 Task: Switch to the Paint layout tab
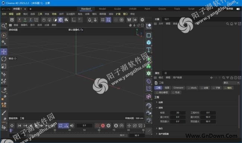click(x=147, y=9)
